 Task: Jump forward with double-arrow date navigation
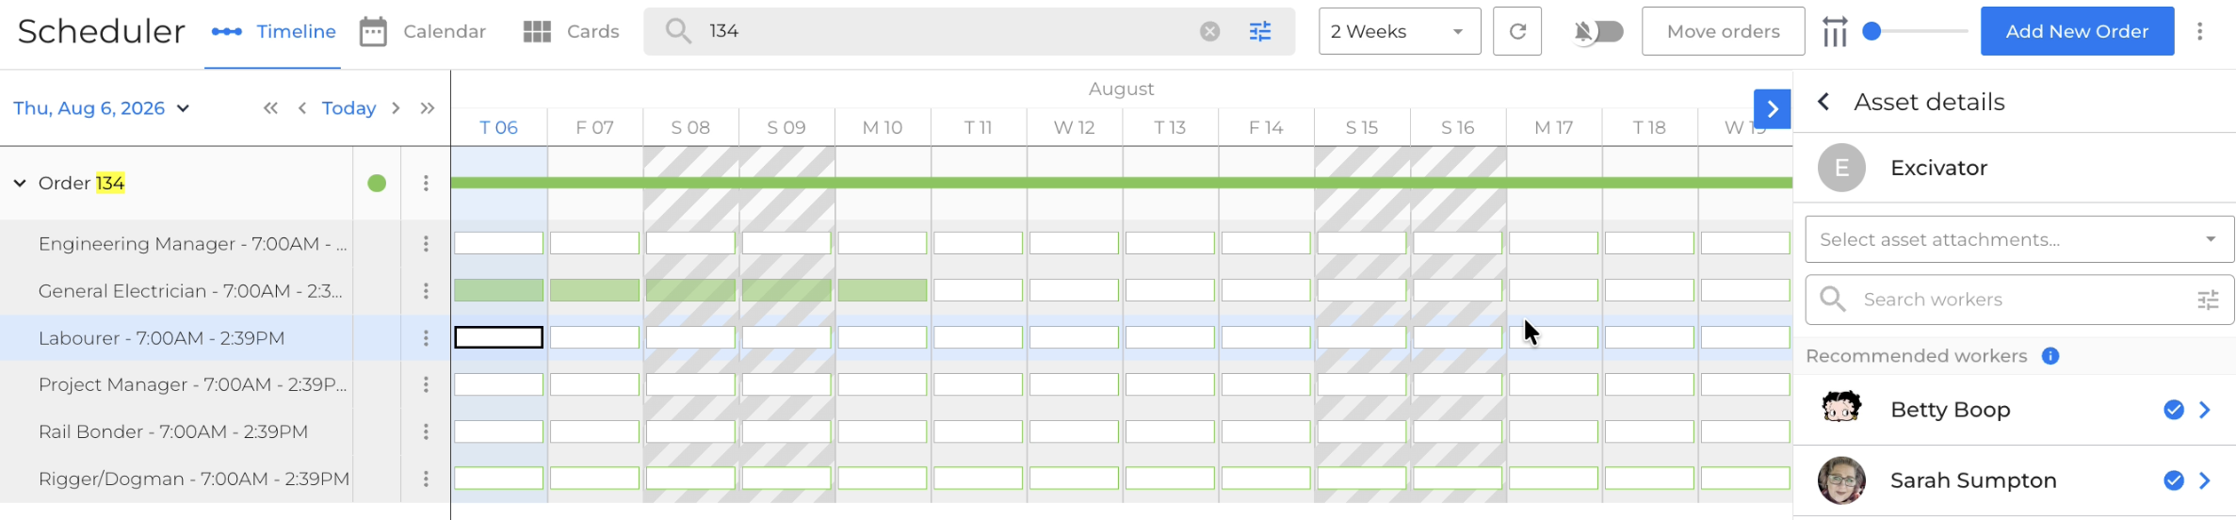428,108
